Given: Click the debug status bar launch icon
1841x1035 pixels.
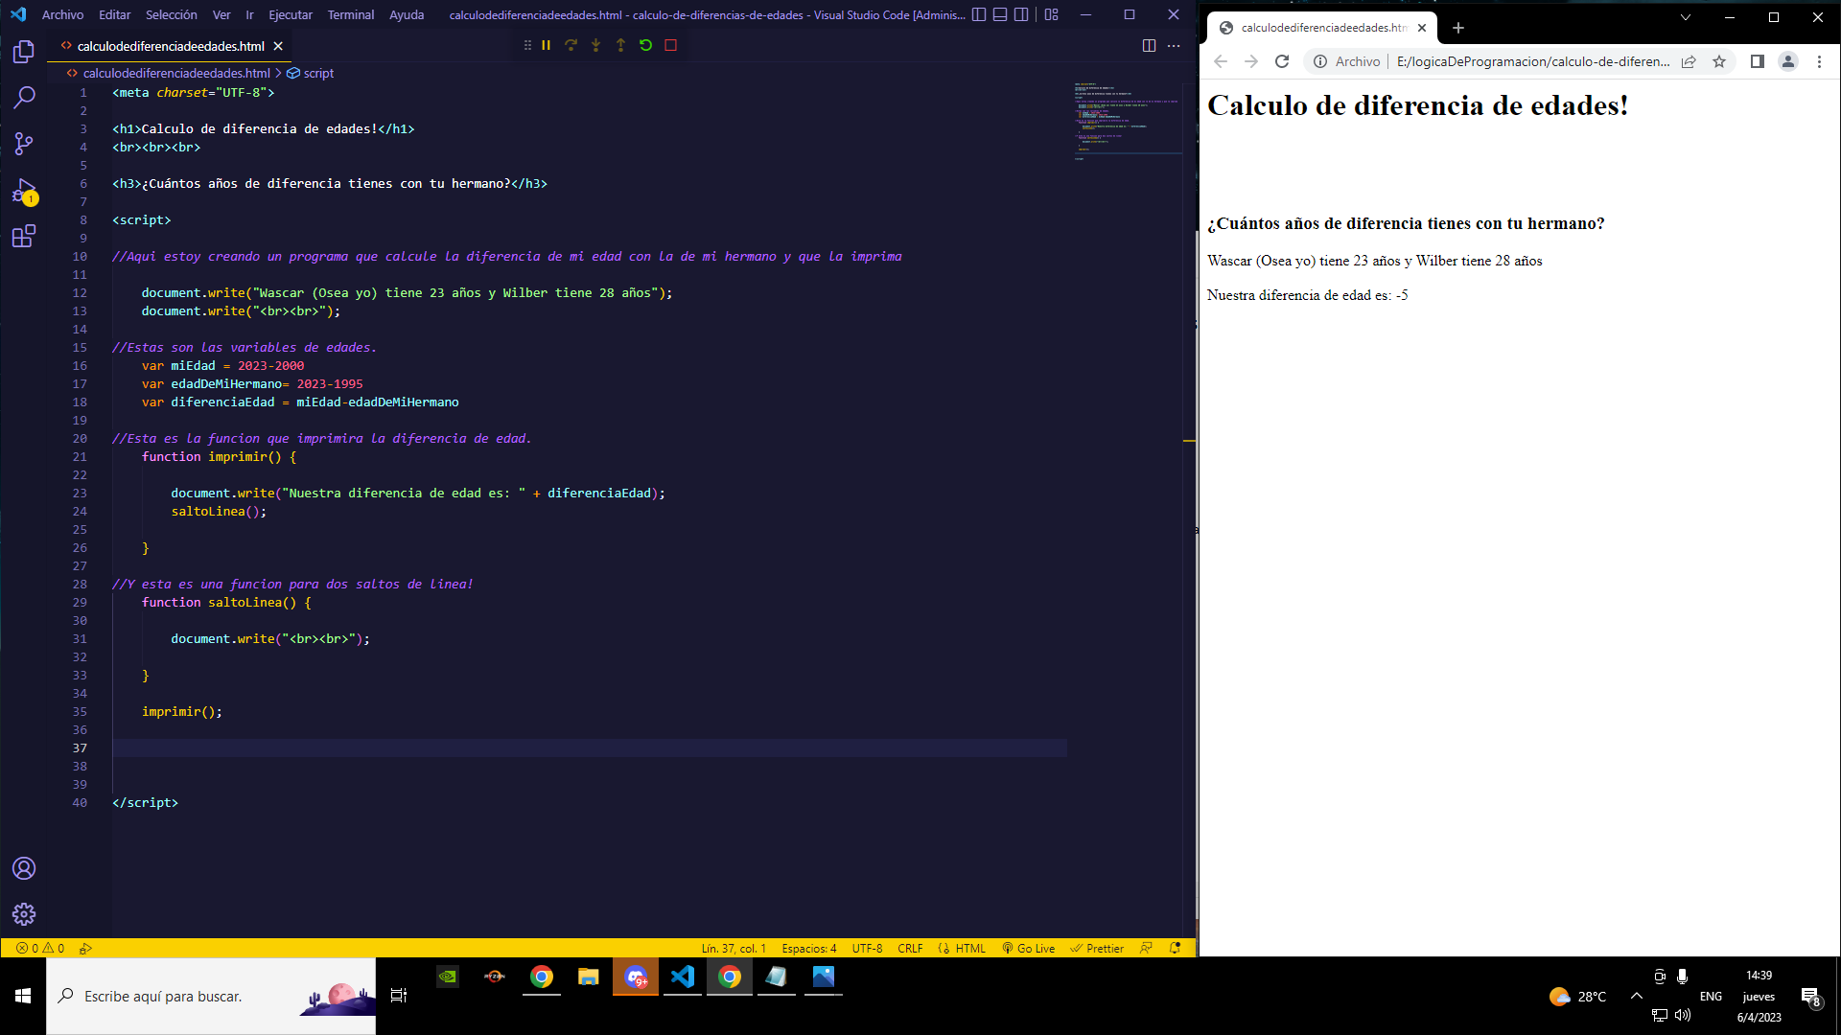Looking at the screenshot, I should click(x=85, y=949).
